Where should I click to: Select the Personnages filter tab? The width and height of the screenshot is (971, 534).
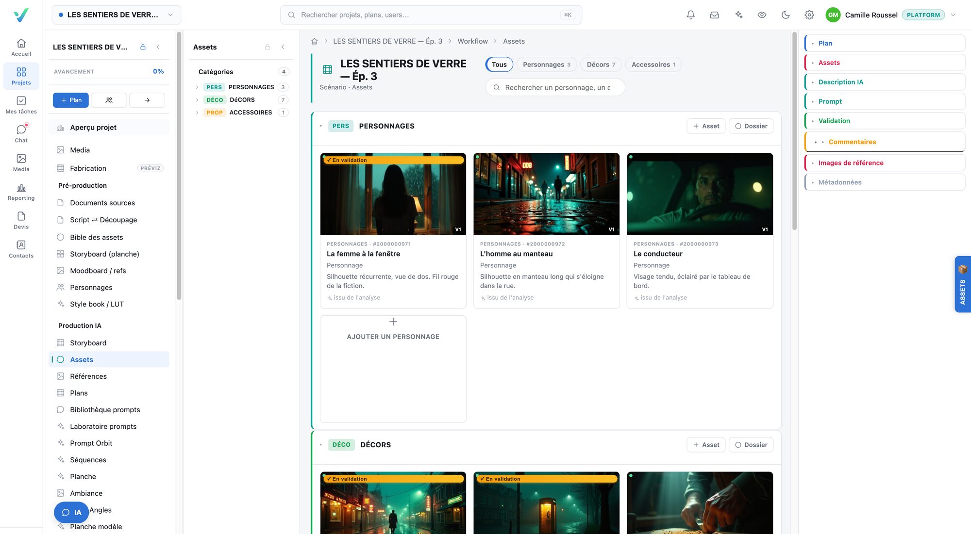coord(547,65)
